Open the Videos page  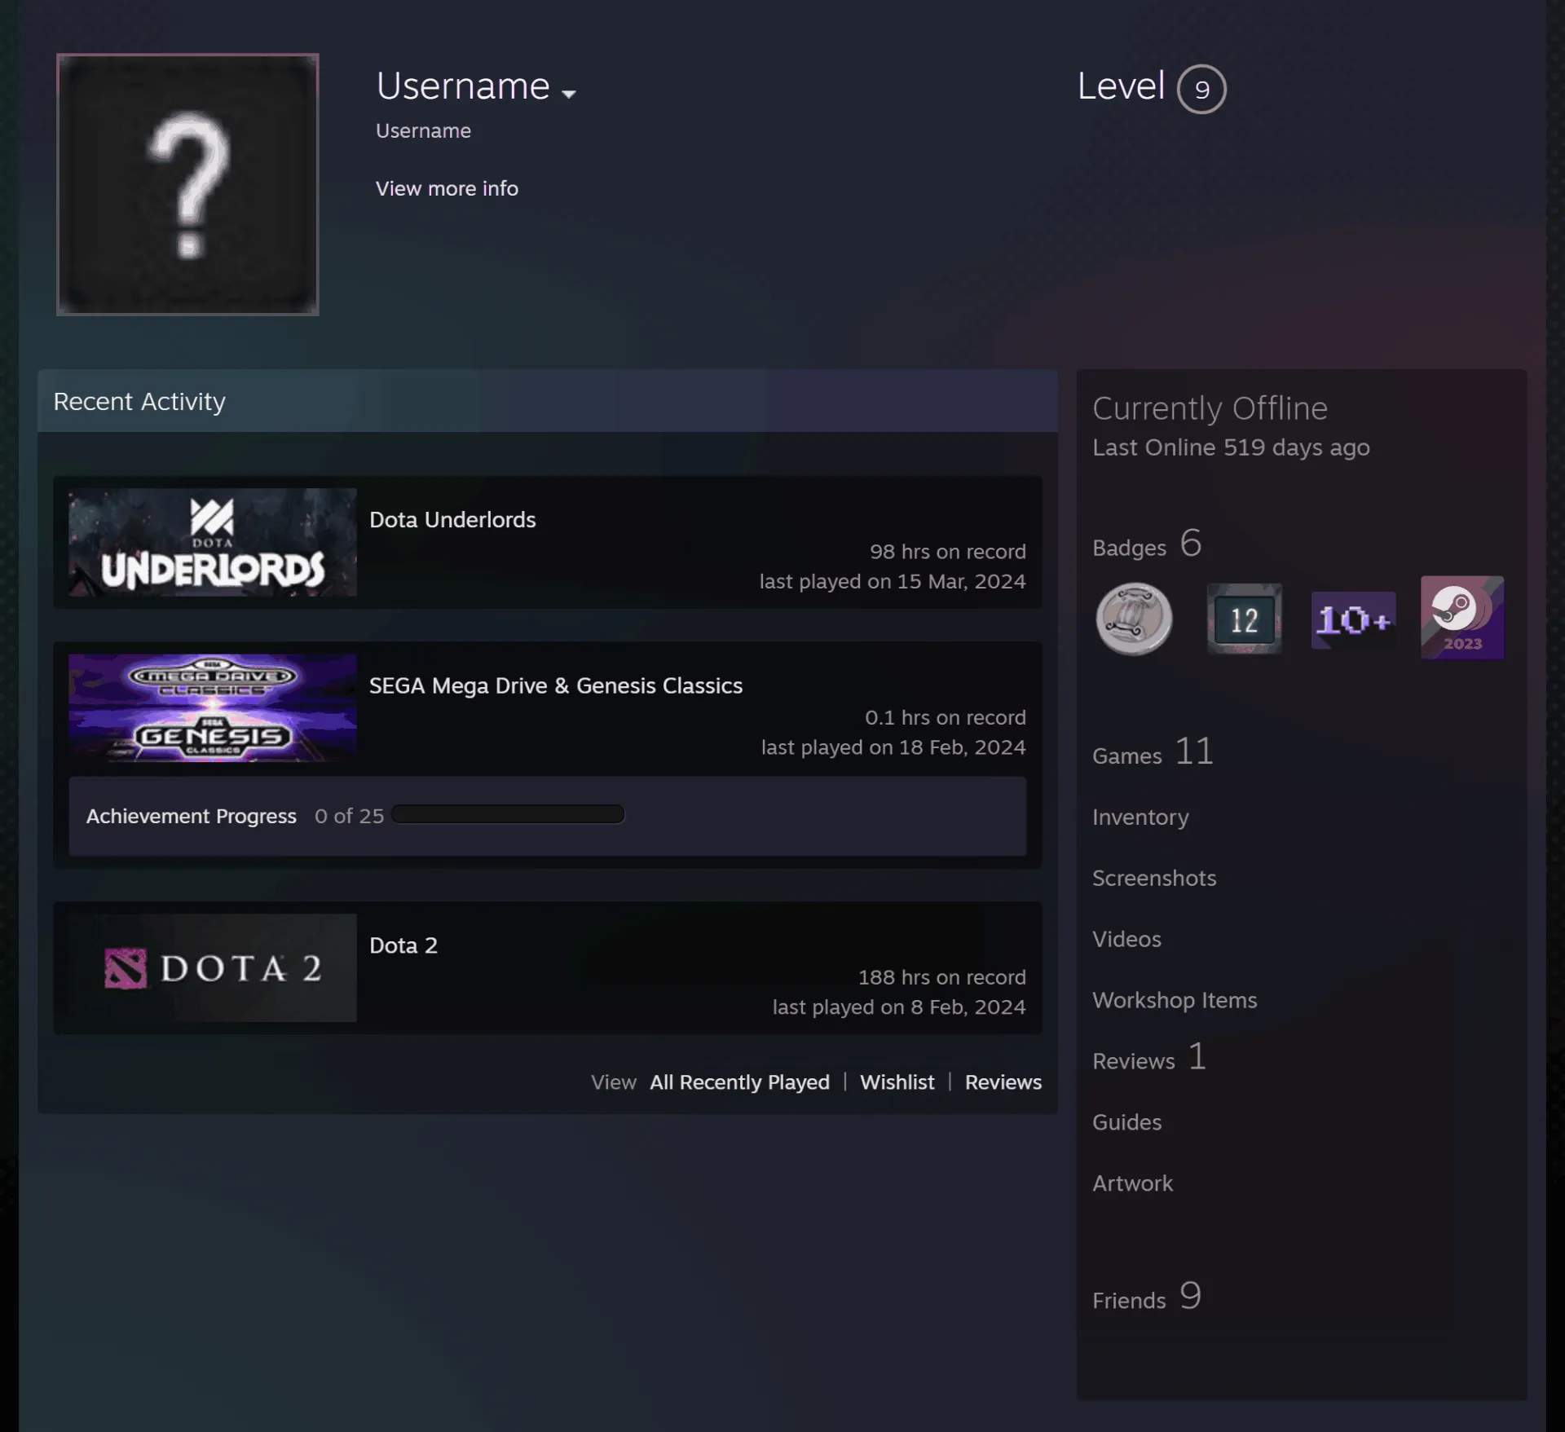click(1126, 939)
